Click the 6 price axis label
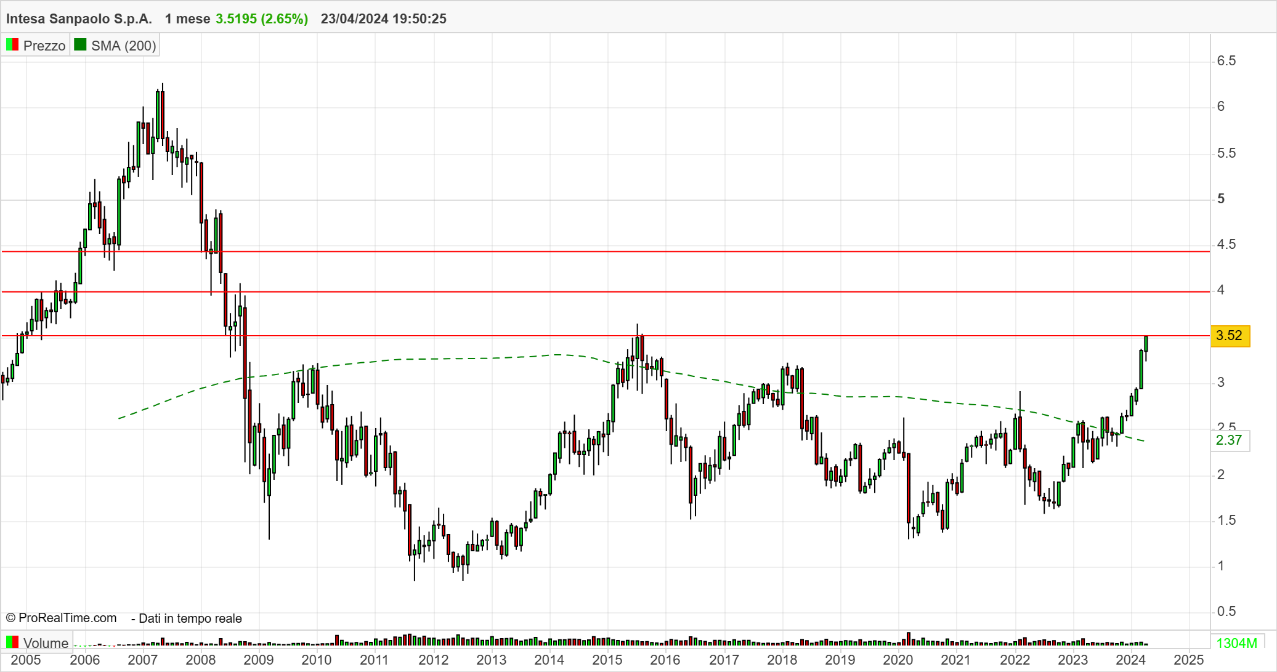The image size is (1277, 672). (1221, 107)
